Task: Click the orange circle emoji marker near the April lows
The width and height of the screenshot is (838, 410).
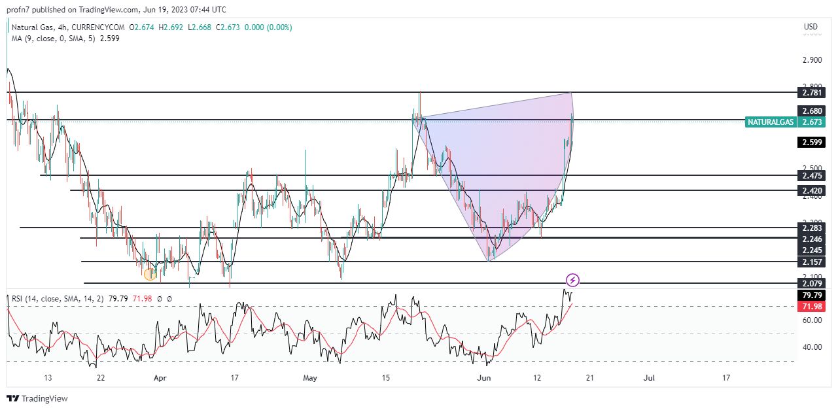Action: [x=150, y=275]
